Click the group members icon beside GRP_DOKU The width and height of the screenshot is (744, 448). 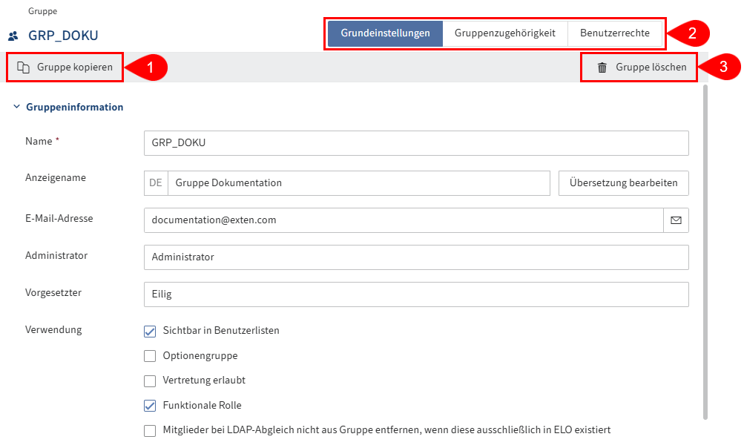[13, 34]
